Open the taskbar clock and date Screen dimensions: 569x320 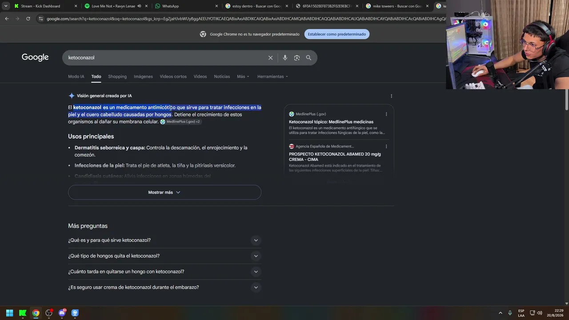point(555,313)
